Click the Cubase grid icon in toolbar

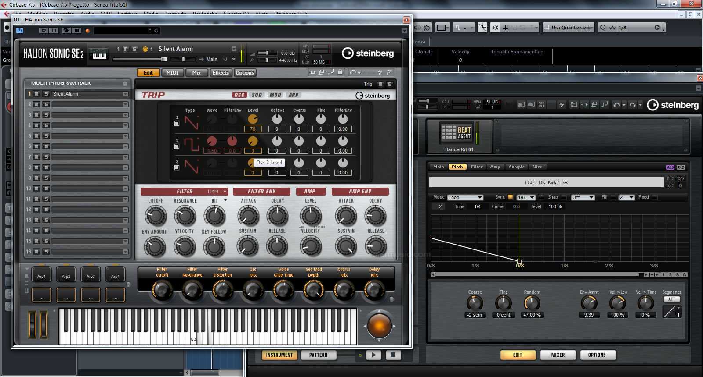[505, 28]
